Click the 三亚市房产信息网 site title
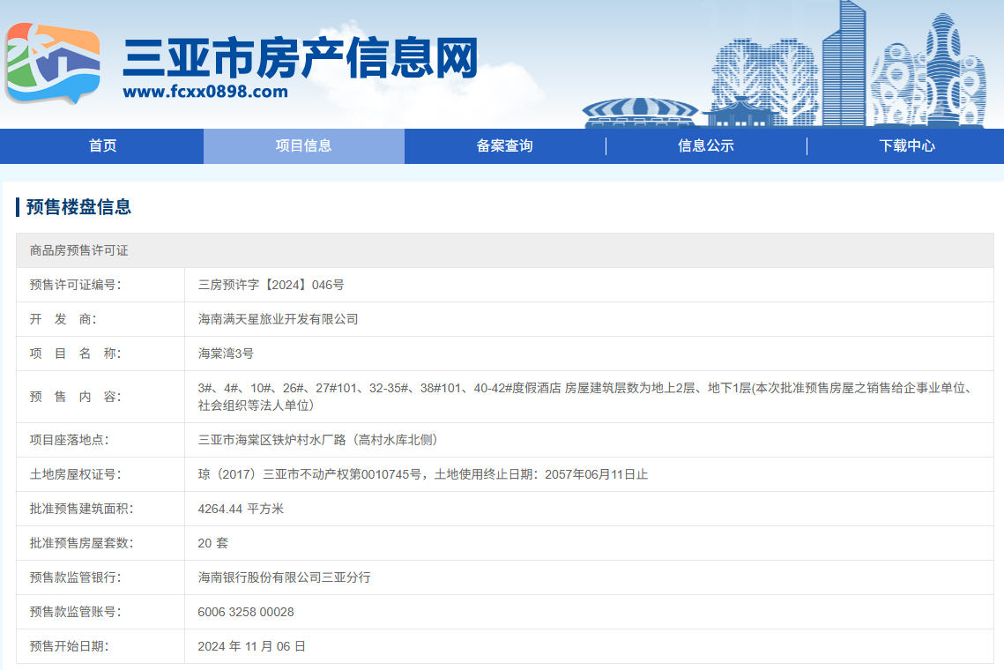Screen dimensions: 1004x670 (300, 57)
